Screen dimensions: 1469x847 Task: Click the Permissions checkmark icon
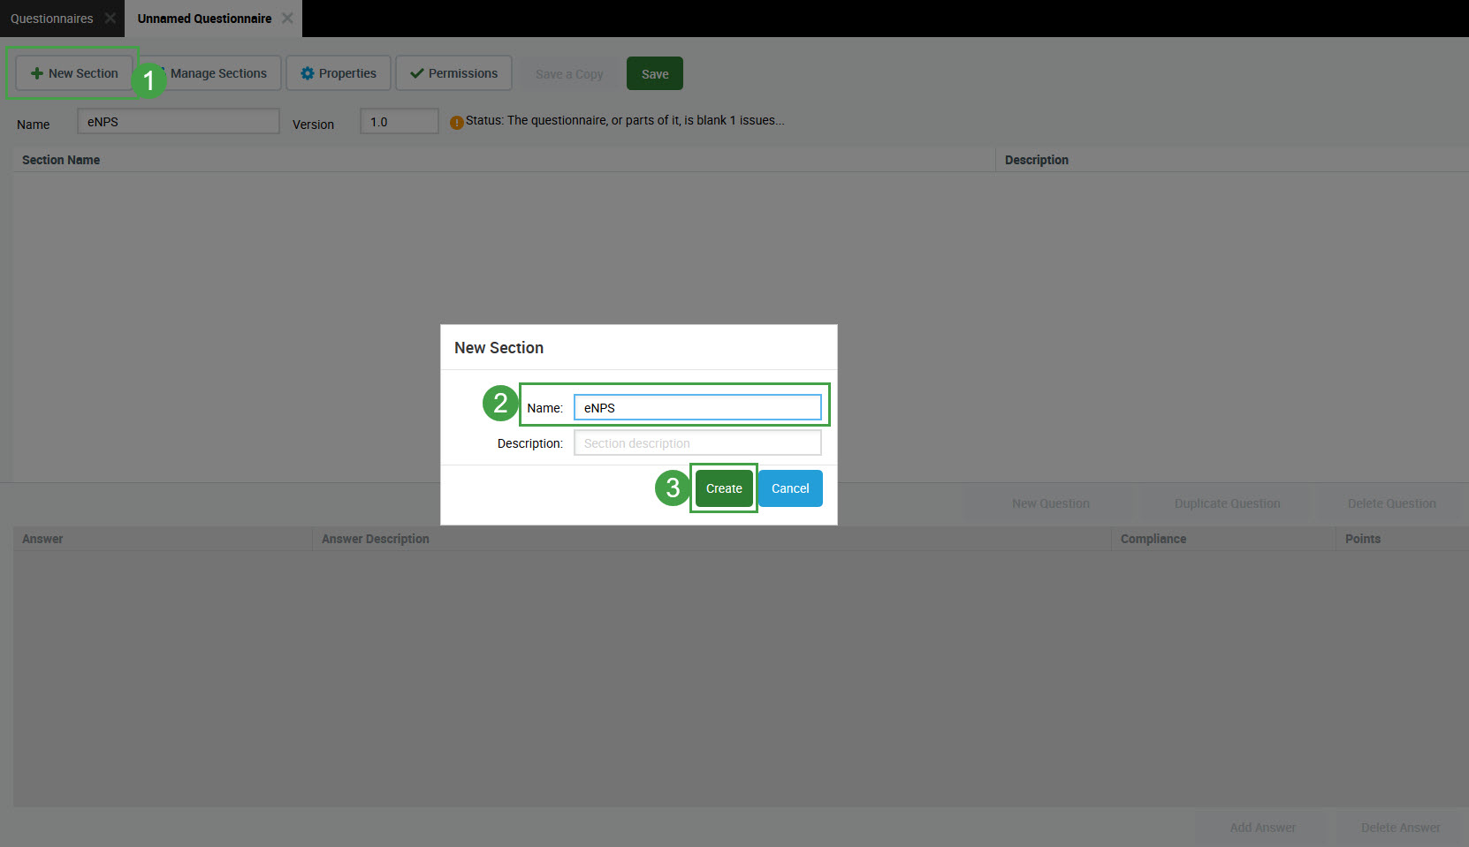point(417,73)
